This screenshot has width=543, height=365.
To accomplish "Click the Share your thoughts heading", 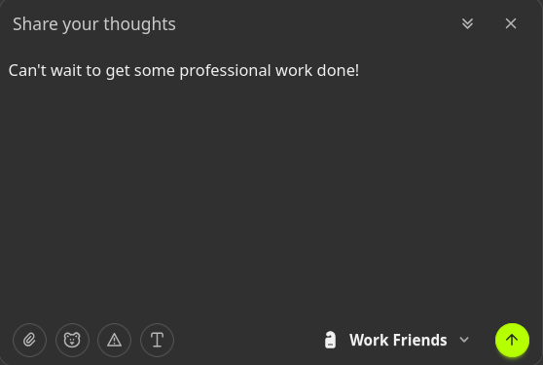I will [x=94, y=24].
